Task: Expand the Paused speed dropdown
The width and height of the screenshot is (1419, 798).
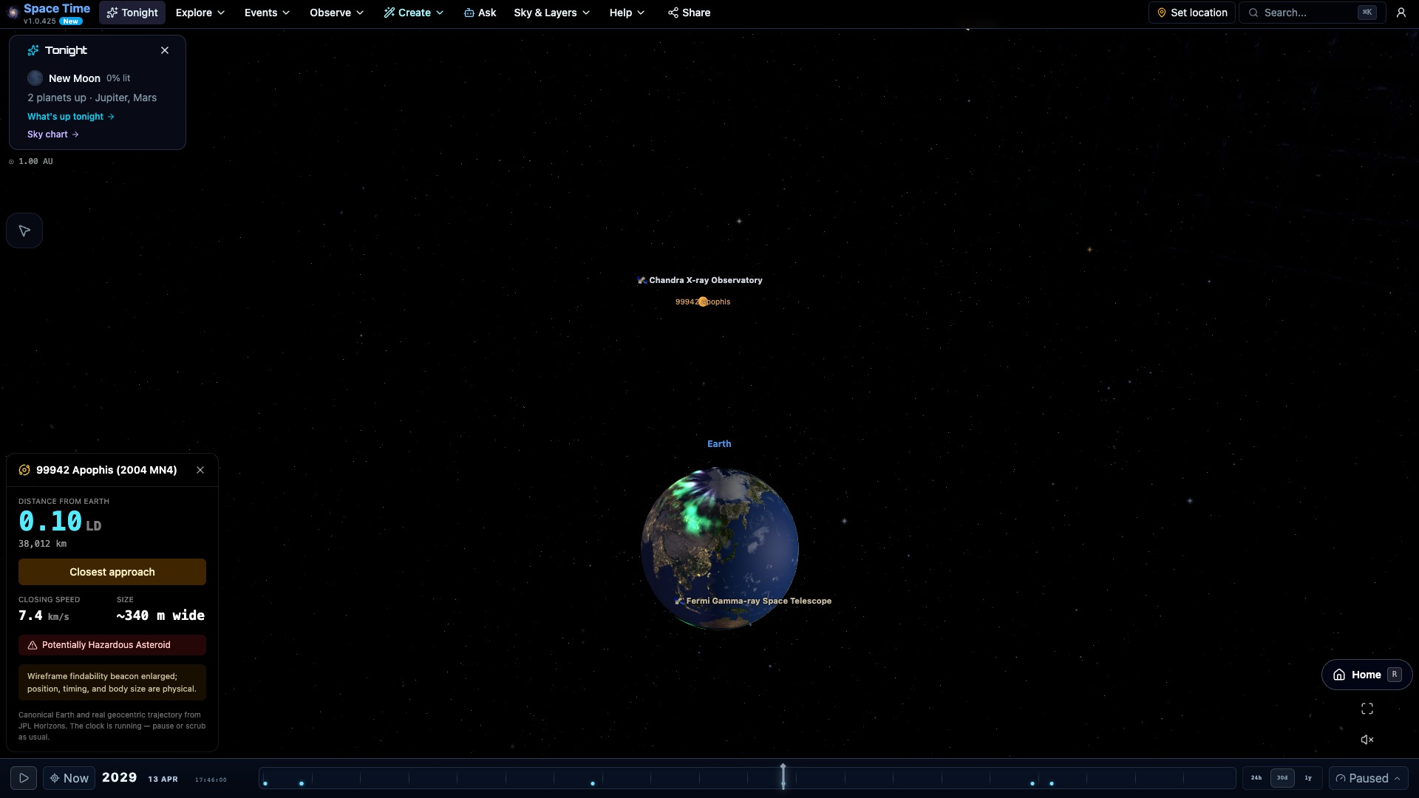Action: (1369, 778)
